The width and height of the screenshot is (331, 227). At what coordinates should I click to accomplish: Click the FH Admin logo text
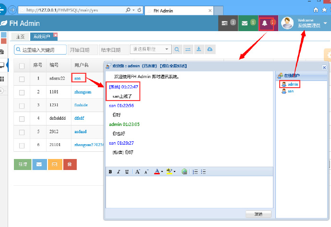[24, 23]
